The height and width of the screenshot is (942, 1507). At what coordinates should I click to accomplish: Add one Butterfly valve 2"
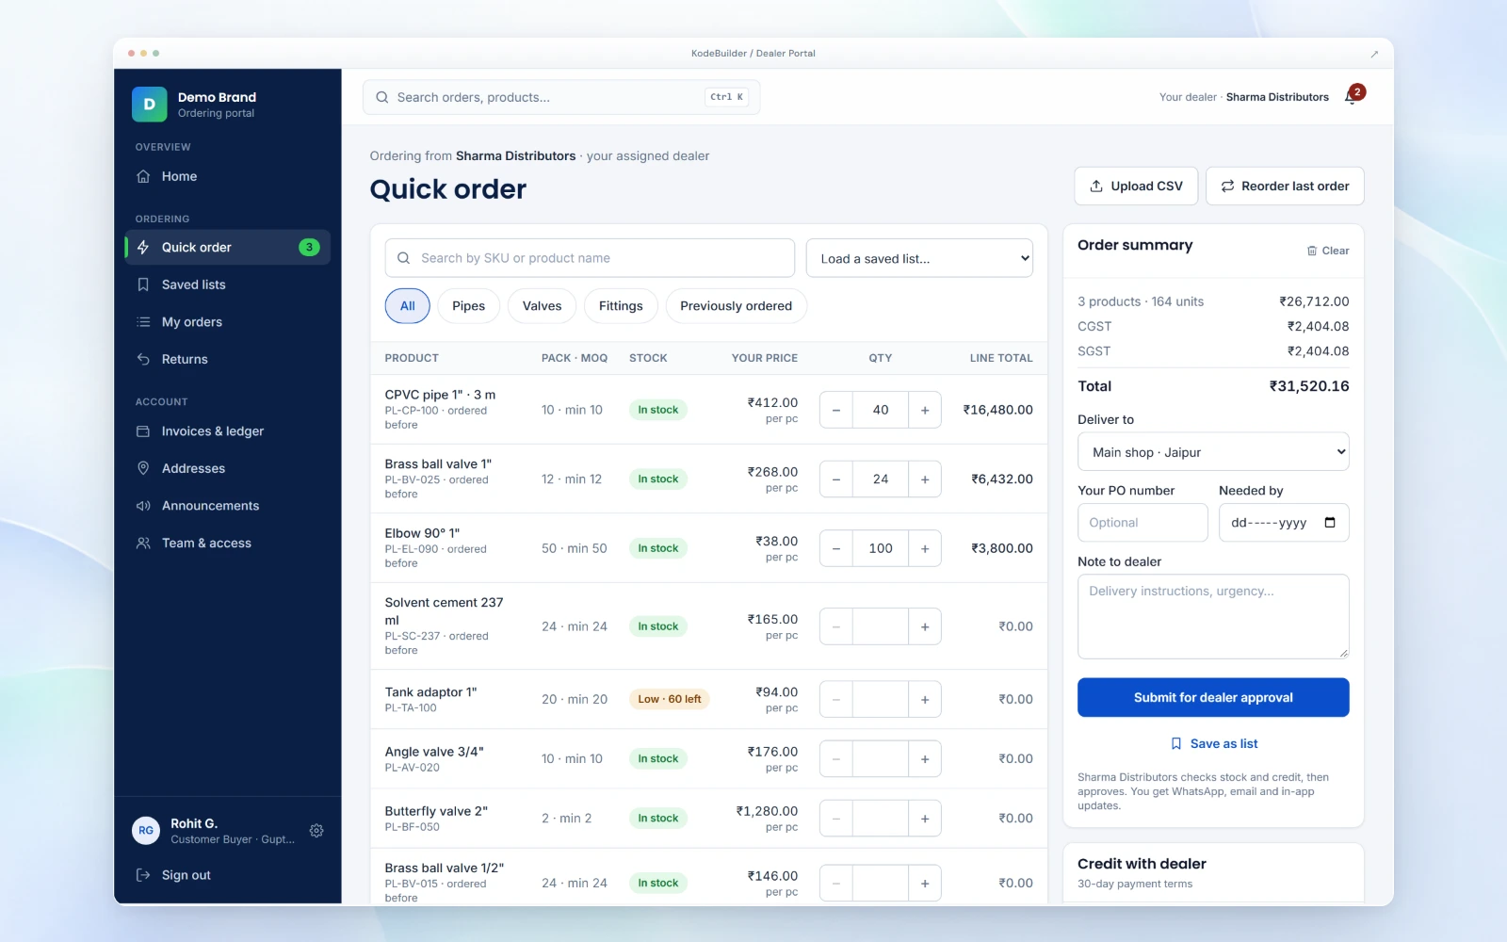[925, 819]
